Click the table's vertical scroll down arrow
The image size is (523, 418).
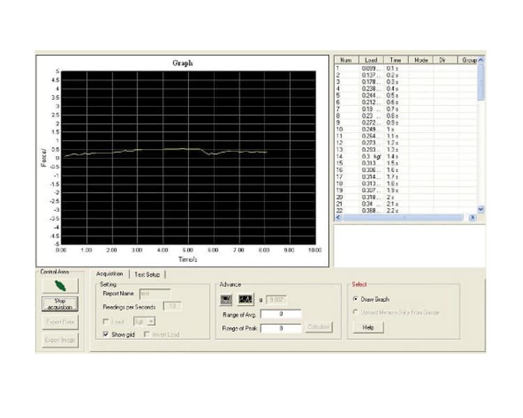[x=480, y=209]
